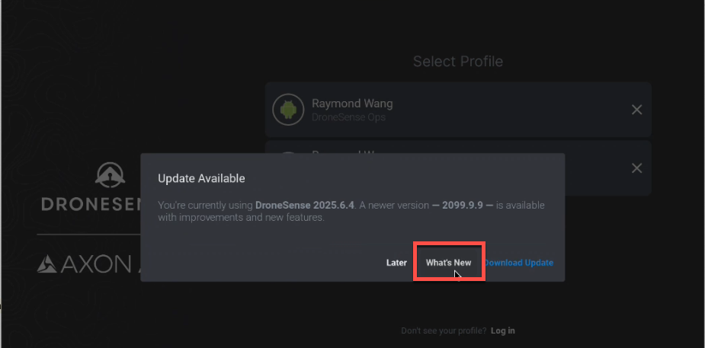The width and height of the screenshot is (705, 348).
Task: Click the DroneSense 2025.6.4 version text
Action: pos(306,206)
